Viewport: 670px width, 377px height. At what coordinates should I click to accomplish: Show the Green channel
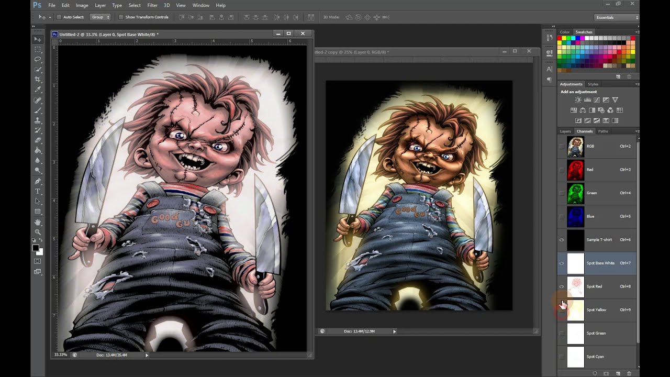click(562, 193)
